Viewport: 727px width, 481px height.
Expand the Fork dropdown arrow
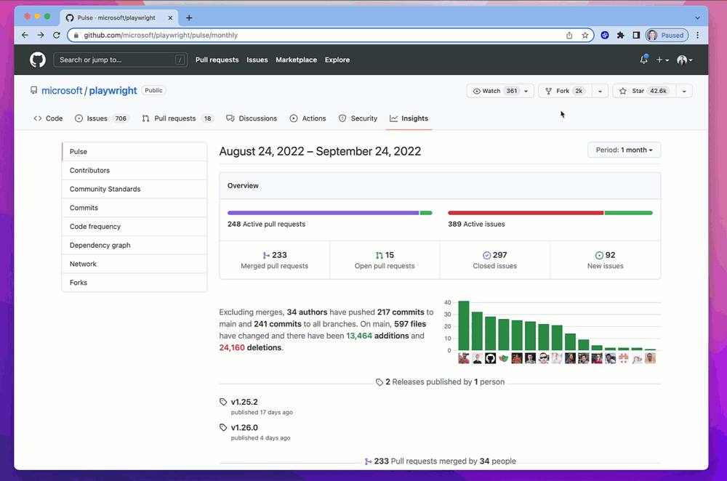click(600, 91)
